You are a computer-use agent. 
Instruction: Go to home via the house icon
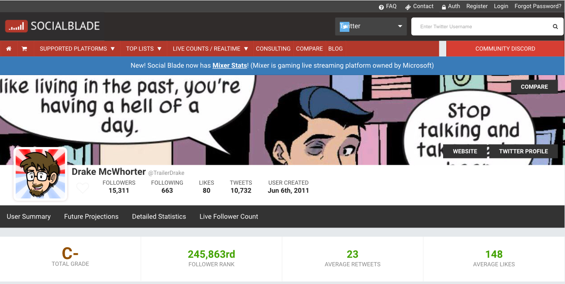click(9, 49)
